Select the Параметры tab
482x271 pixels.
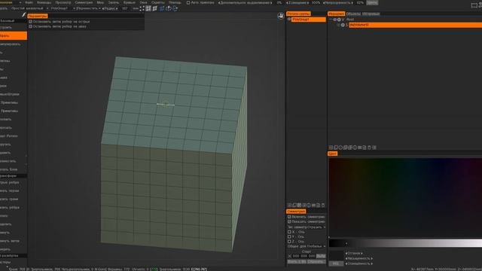(x=38, y=16)
